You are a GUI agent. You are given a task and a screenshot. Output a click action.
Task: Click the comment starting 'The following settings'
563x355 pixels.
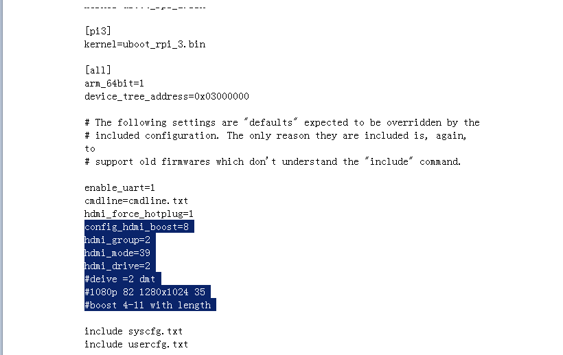click(282, 122)
